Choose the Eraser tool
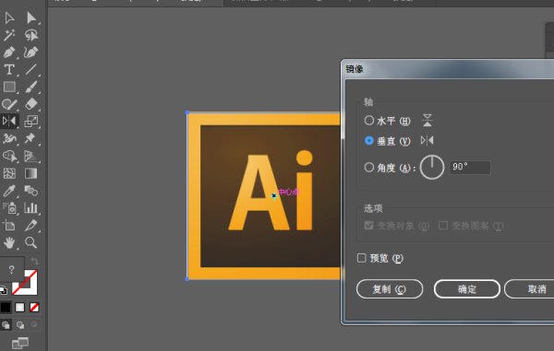 click(x=31, y=104)
